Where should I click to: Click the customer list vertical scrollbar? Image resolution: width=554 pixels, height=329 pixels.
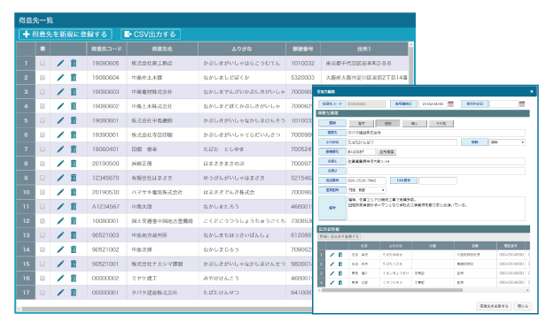(410, 65)
